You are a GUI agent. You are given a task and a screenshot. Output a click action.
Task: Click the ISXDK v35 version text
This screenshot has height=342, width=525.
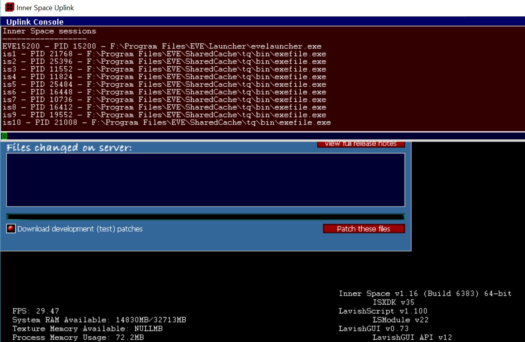(393, 302)
